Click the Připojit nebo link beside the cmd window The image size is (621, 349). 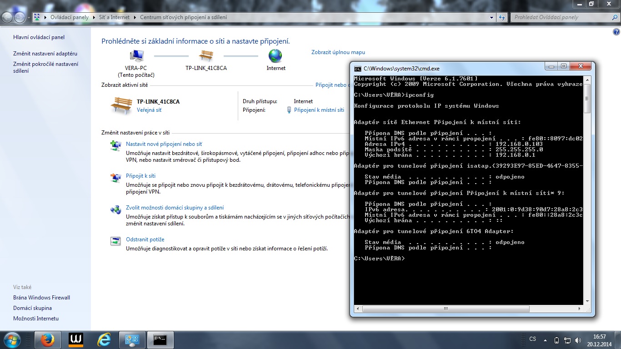click(x=331, y=85)
